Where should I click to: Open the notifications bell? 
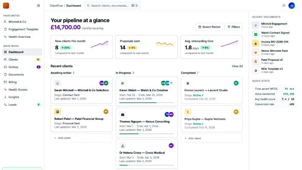(x=283, y=5)
